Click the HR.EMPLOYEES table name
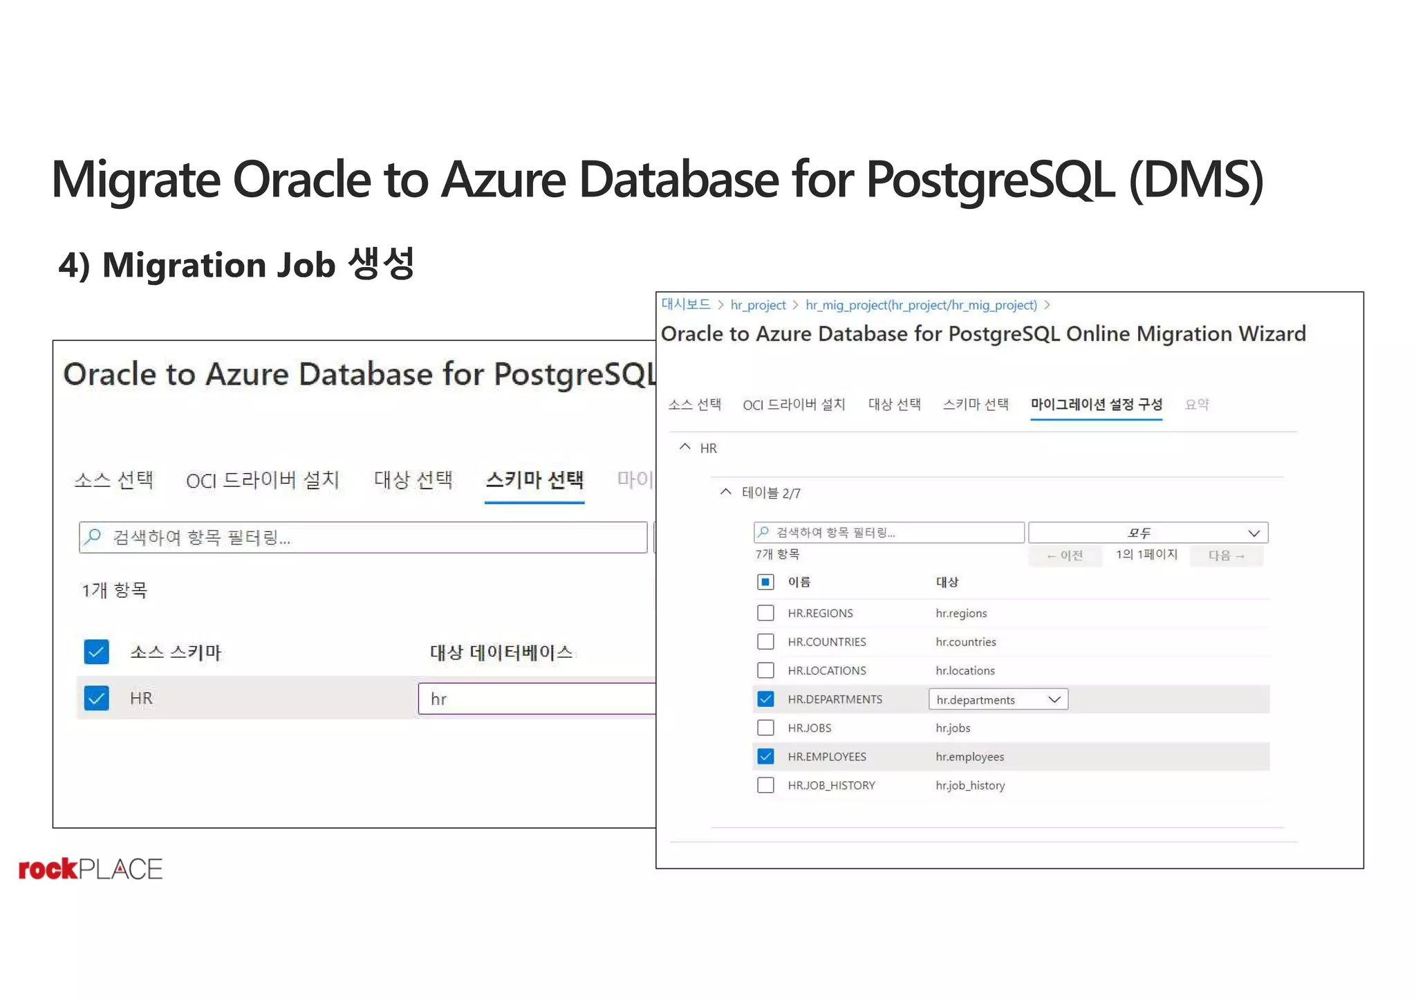The height and width of the screenshot is (1001, 1416). (827, 757)
